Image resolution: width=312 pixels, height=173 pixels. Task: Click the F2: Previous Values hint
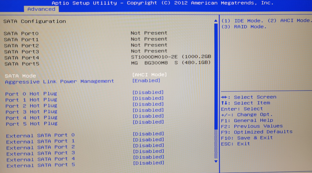tap(252, 126)
